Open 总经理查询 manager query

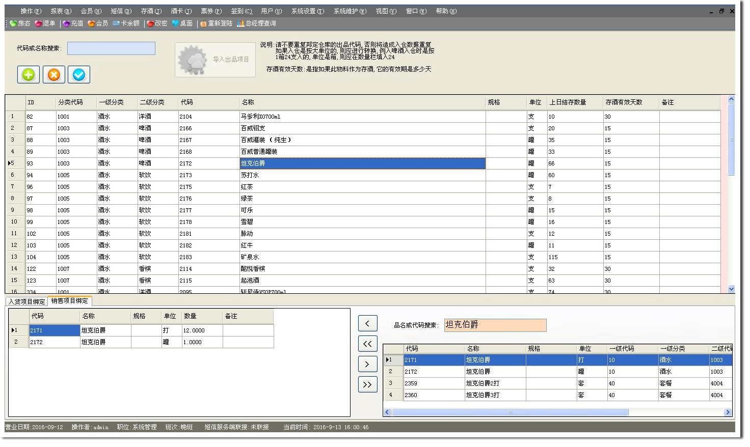tap(257, 23)
